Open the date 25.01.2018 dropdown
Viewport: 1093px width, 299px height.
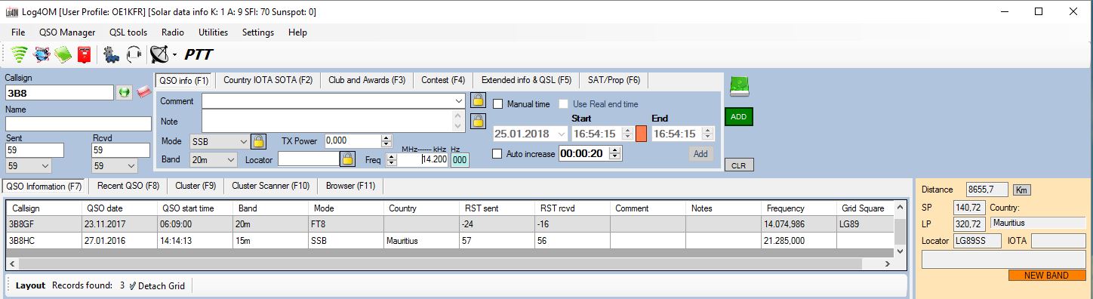(x=561, y=134)
